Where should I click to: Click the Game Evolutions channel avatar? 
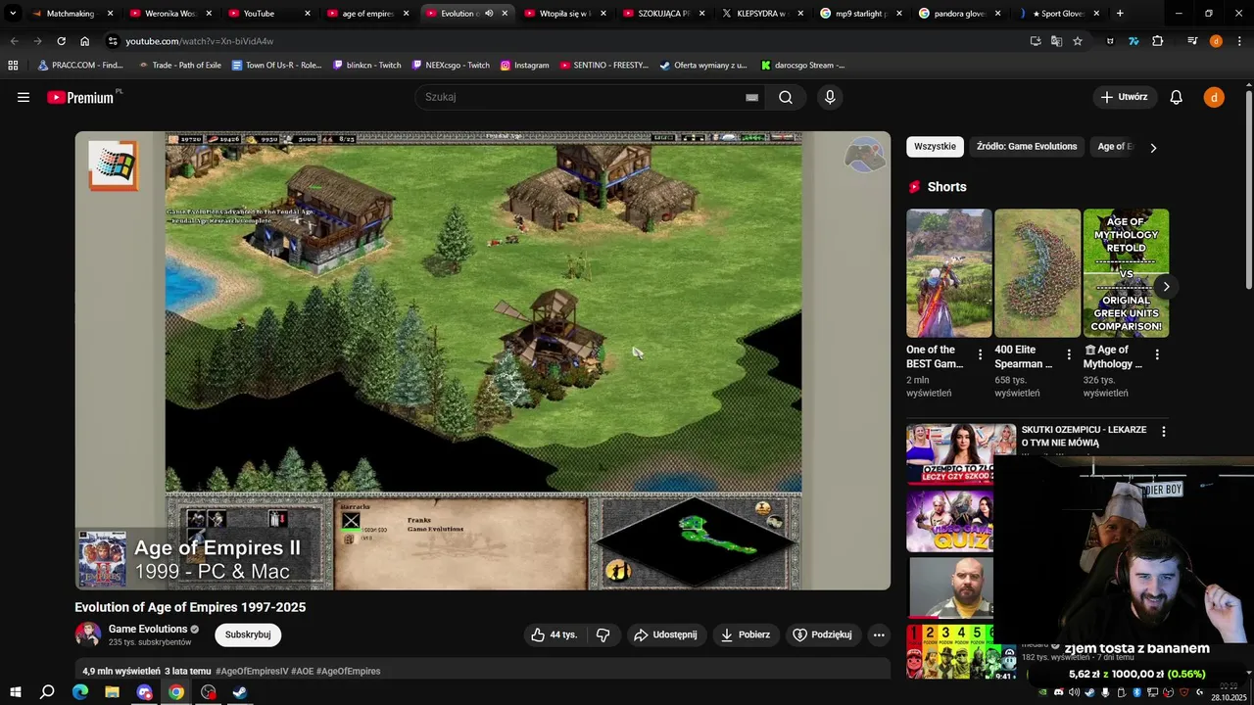coord(88,634)
